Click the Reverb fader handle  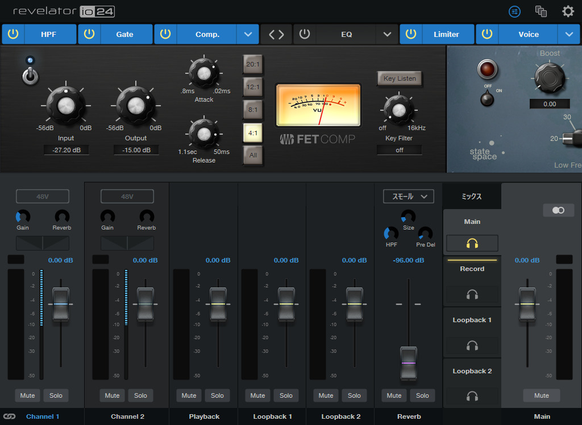(408, 363)
